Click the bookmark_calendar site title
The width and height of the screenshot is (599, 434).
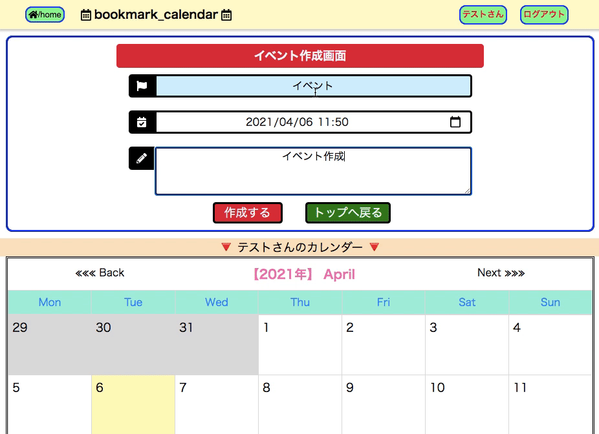[156, 14]
